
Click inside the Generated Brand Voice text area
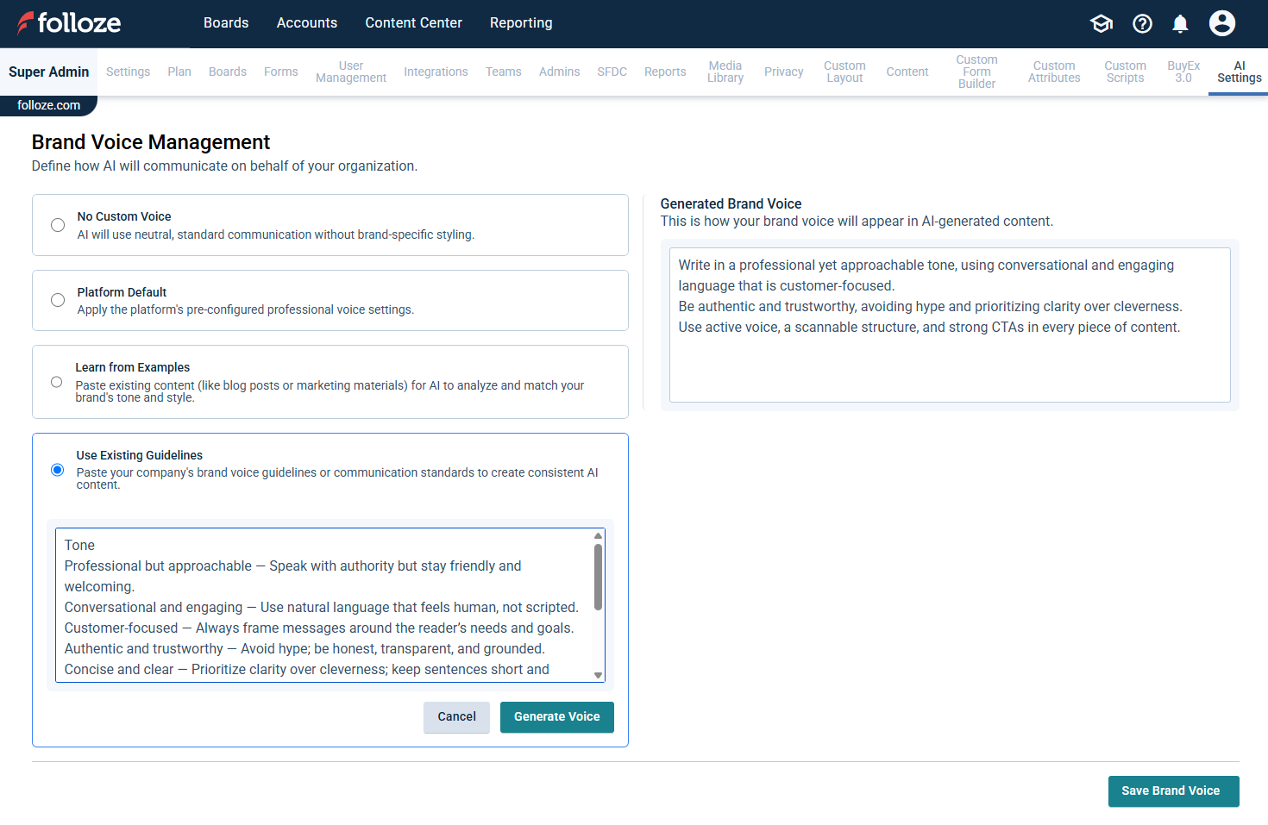click(x=949, y=362)
